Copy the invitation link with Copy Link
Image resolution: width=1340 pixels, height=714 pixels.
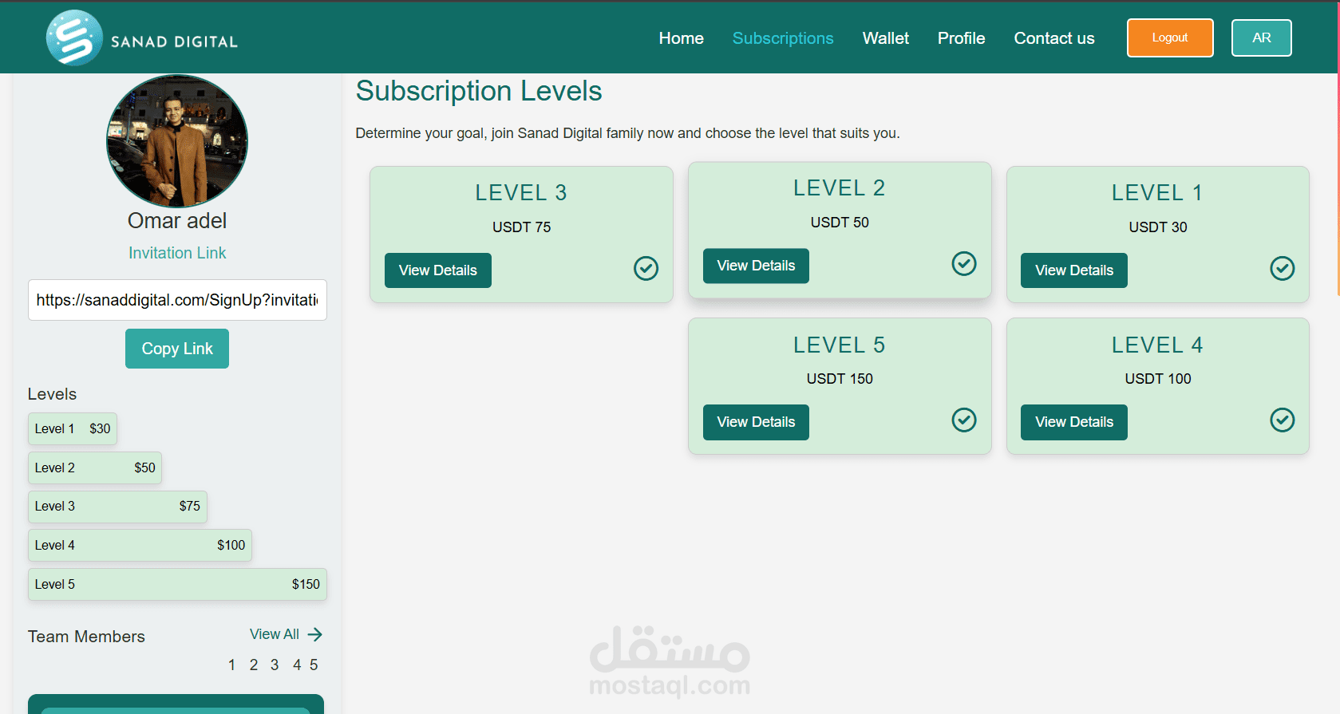[x=177, y=349]
